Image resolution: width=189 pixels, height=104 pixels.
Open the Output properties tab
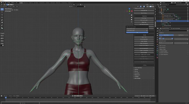157,36
